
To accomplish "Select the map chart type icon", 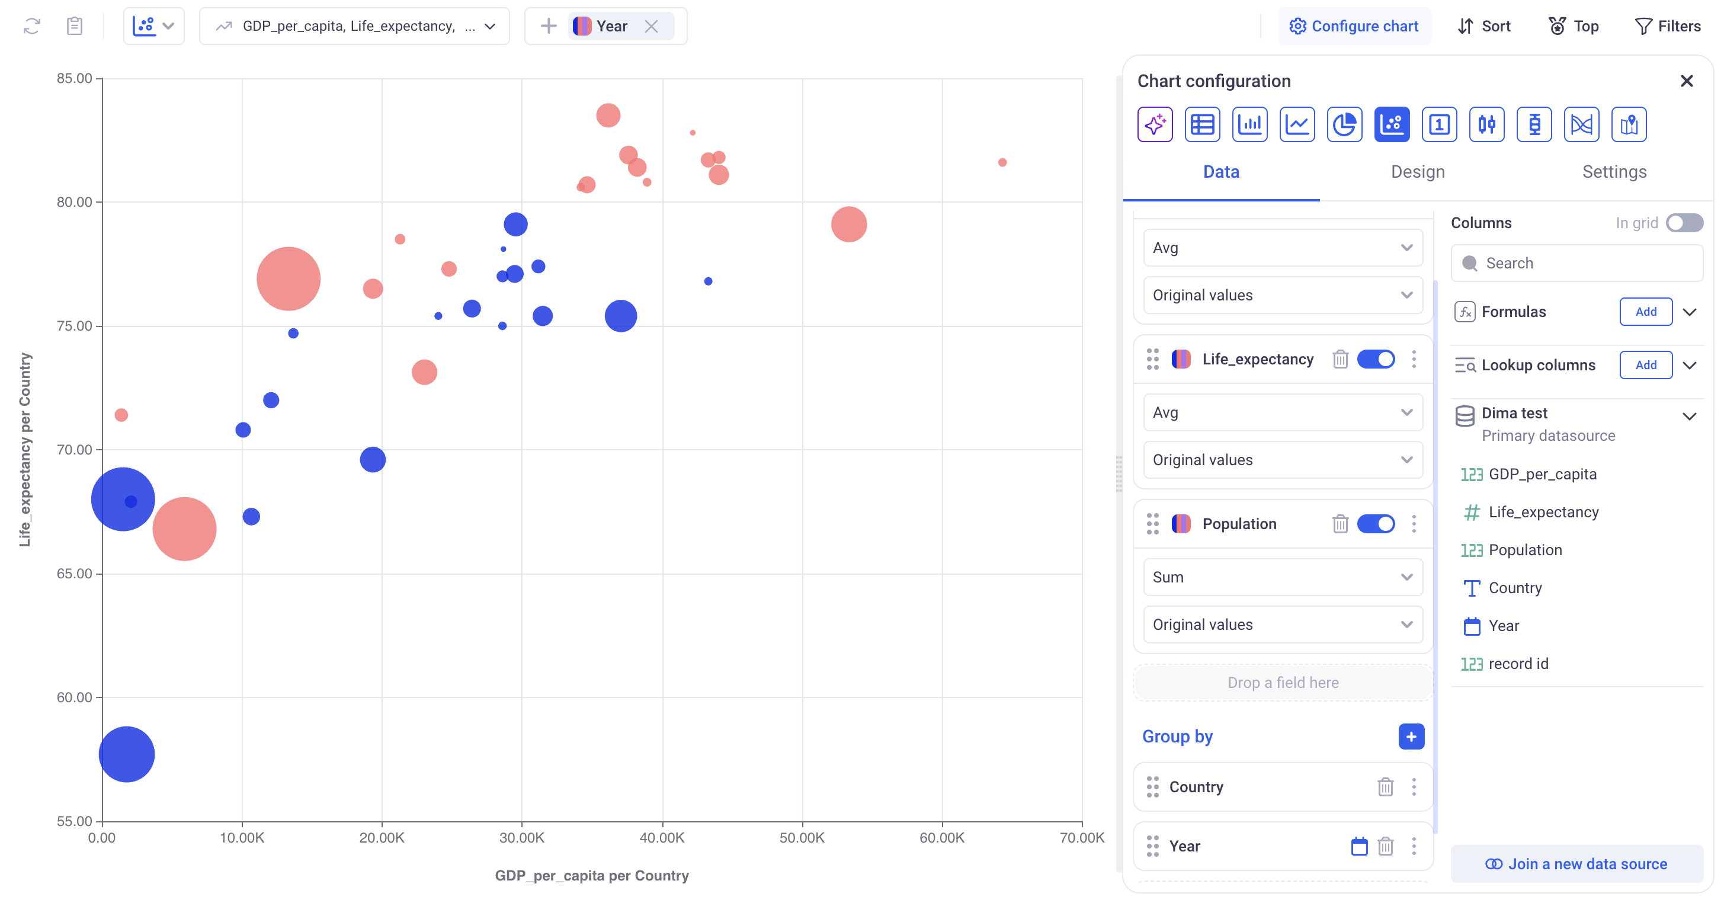I will click(1628, 124).
